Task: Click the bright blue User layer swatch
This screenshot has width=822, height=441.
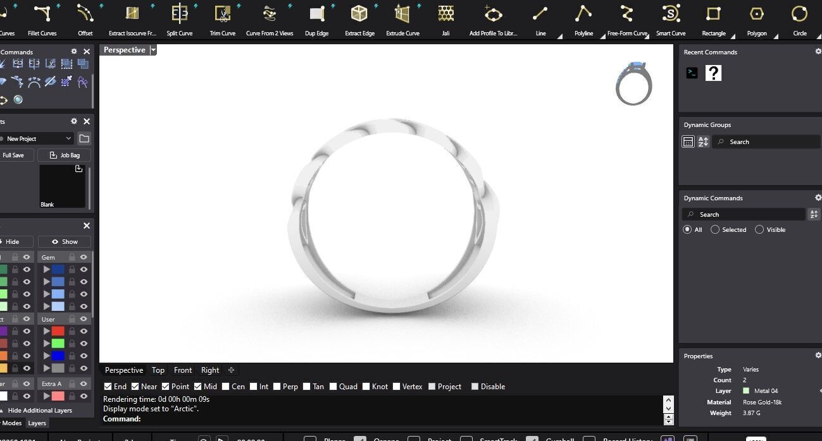Action: [x=58, y=356]
